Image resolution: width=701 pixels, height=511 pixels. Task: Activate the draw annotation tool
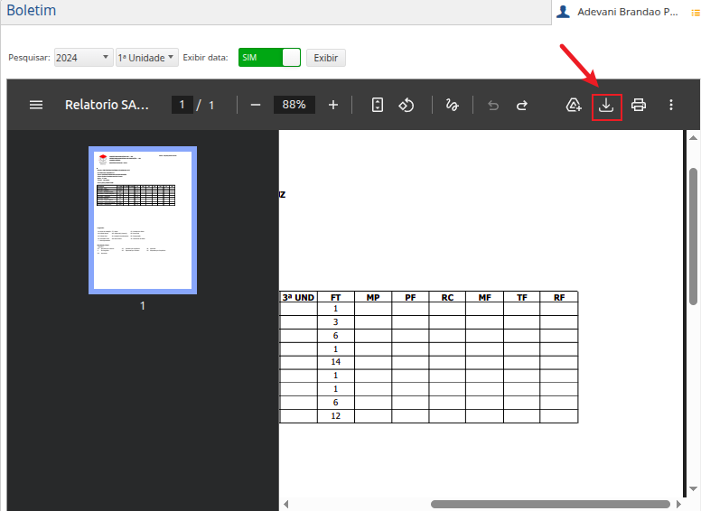(x=452, y=105)
